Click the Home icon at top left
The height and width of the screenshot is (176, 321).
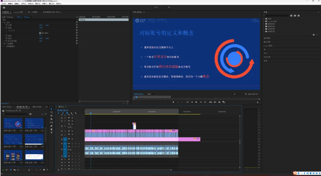point(4,8)
